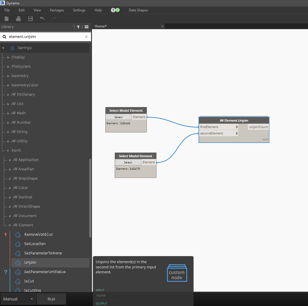Click the Undo arrow icon

[x=42, y=19]
